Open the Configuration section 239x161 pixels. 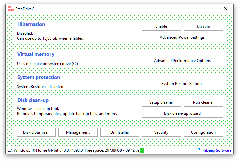tap(203, 132)
